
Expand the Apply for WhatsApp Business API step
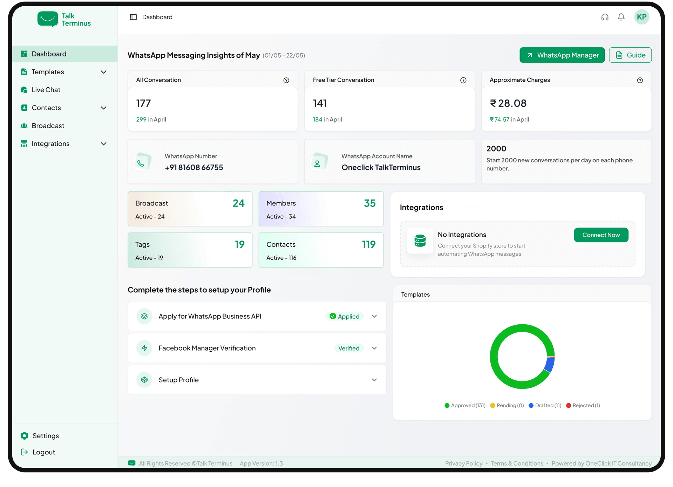(374, 316)
